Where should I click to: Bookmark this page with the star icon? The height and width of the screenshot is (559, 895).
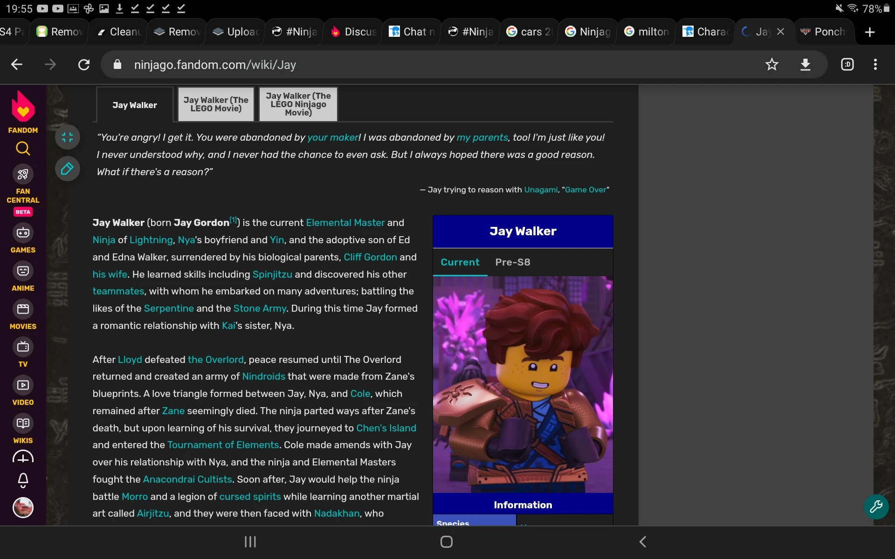click(772, 64)
